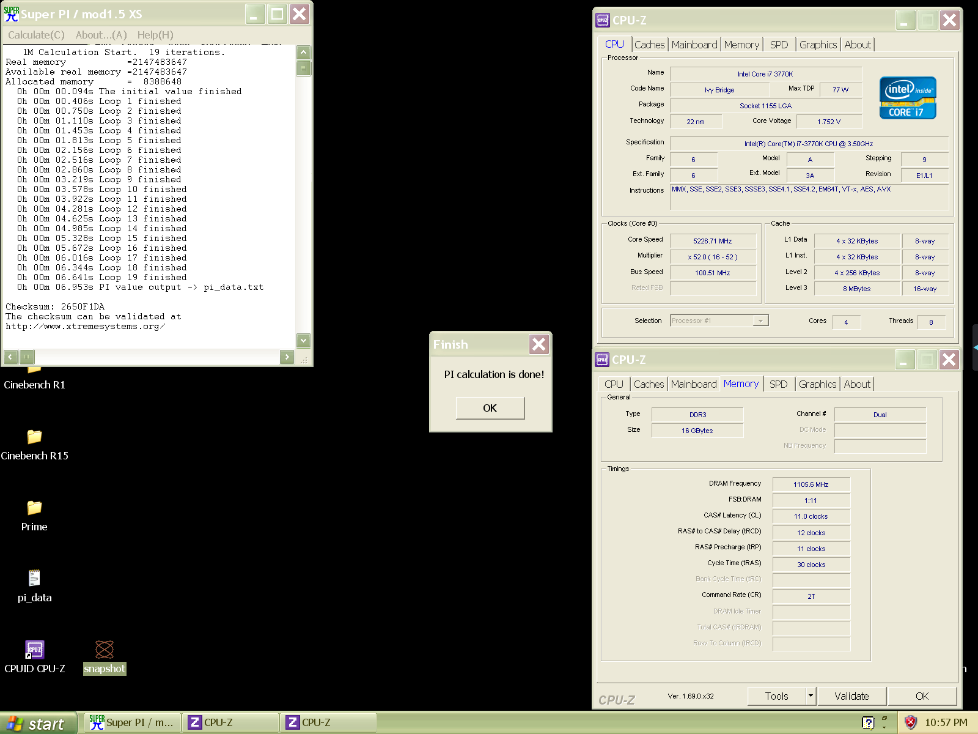Select the snapshot desktop icon
This screenshot has height=734, width=978.
pos(105,649)
